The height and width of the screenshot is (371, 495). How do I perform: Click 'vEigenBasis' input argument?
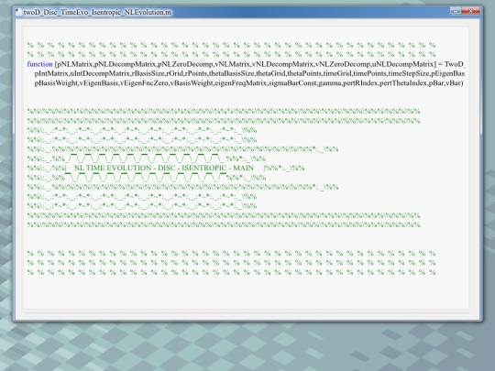coord(99,83)
